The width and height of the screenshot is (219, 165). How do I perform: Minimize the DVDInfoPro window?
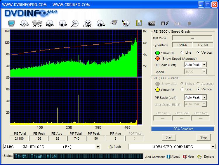point(201,5)
